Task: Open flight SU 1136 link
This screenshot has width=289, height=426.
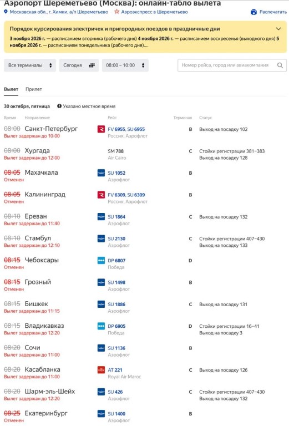Action: click(x=116, y=348)
